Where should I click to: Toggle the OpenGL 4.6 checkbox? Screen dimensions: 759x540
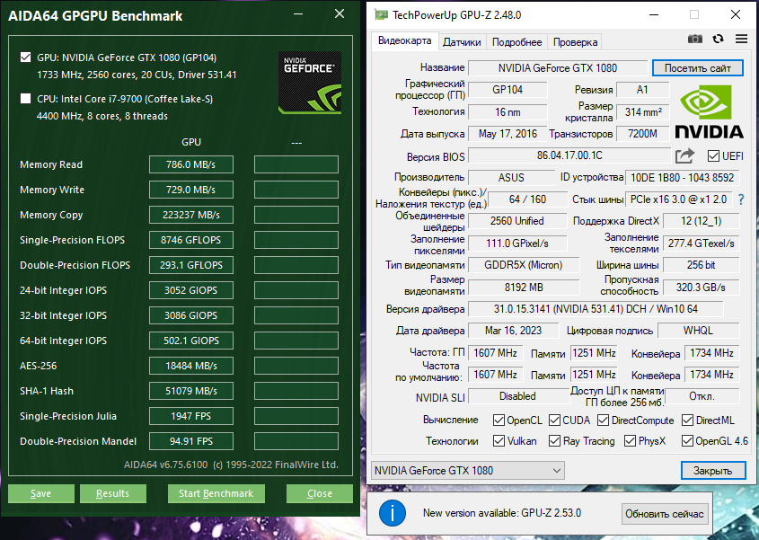pyautogui.click(x=687, y=441)
